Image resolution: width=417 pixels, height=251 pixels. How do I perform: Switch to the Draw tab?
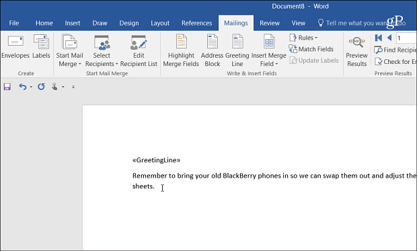tap(100, 23)
